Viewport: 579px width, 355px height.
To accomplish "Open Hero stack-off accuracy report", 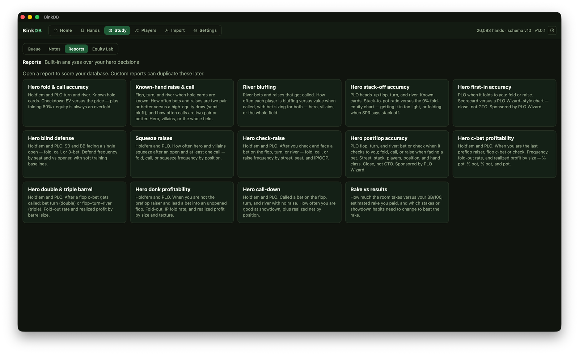I will pyautogui.click(x=397, y=103).
